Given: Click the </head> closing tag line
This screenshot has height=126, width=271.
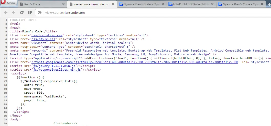Looking at the screenshot, I should pyautogui.click(x=16, y=116).
